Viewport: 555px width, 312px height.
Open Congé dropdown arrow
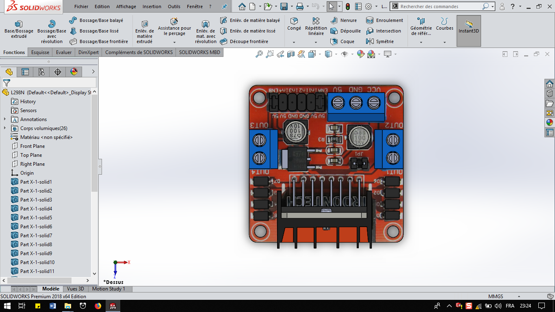(294, 42)
